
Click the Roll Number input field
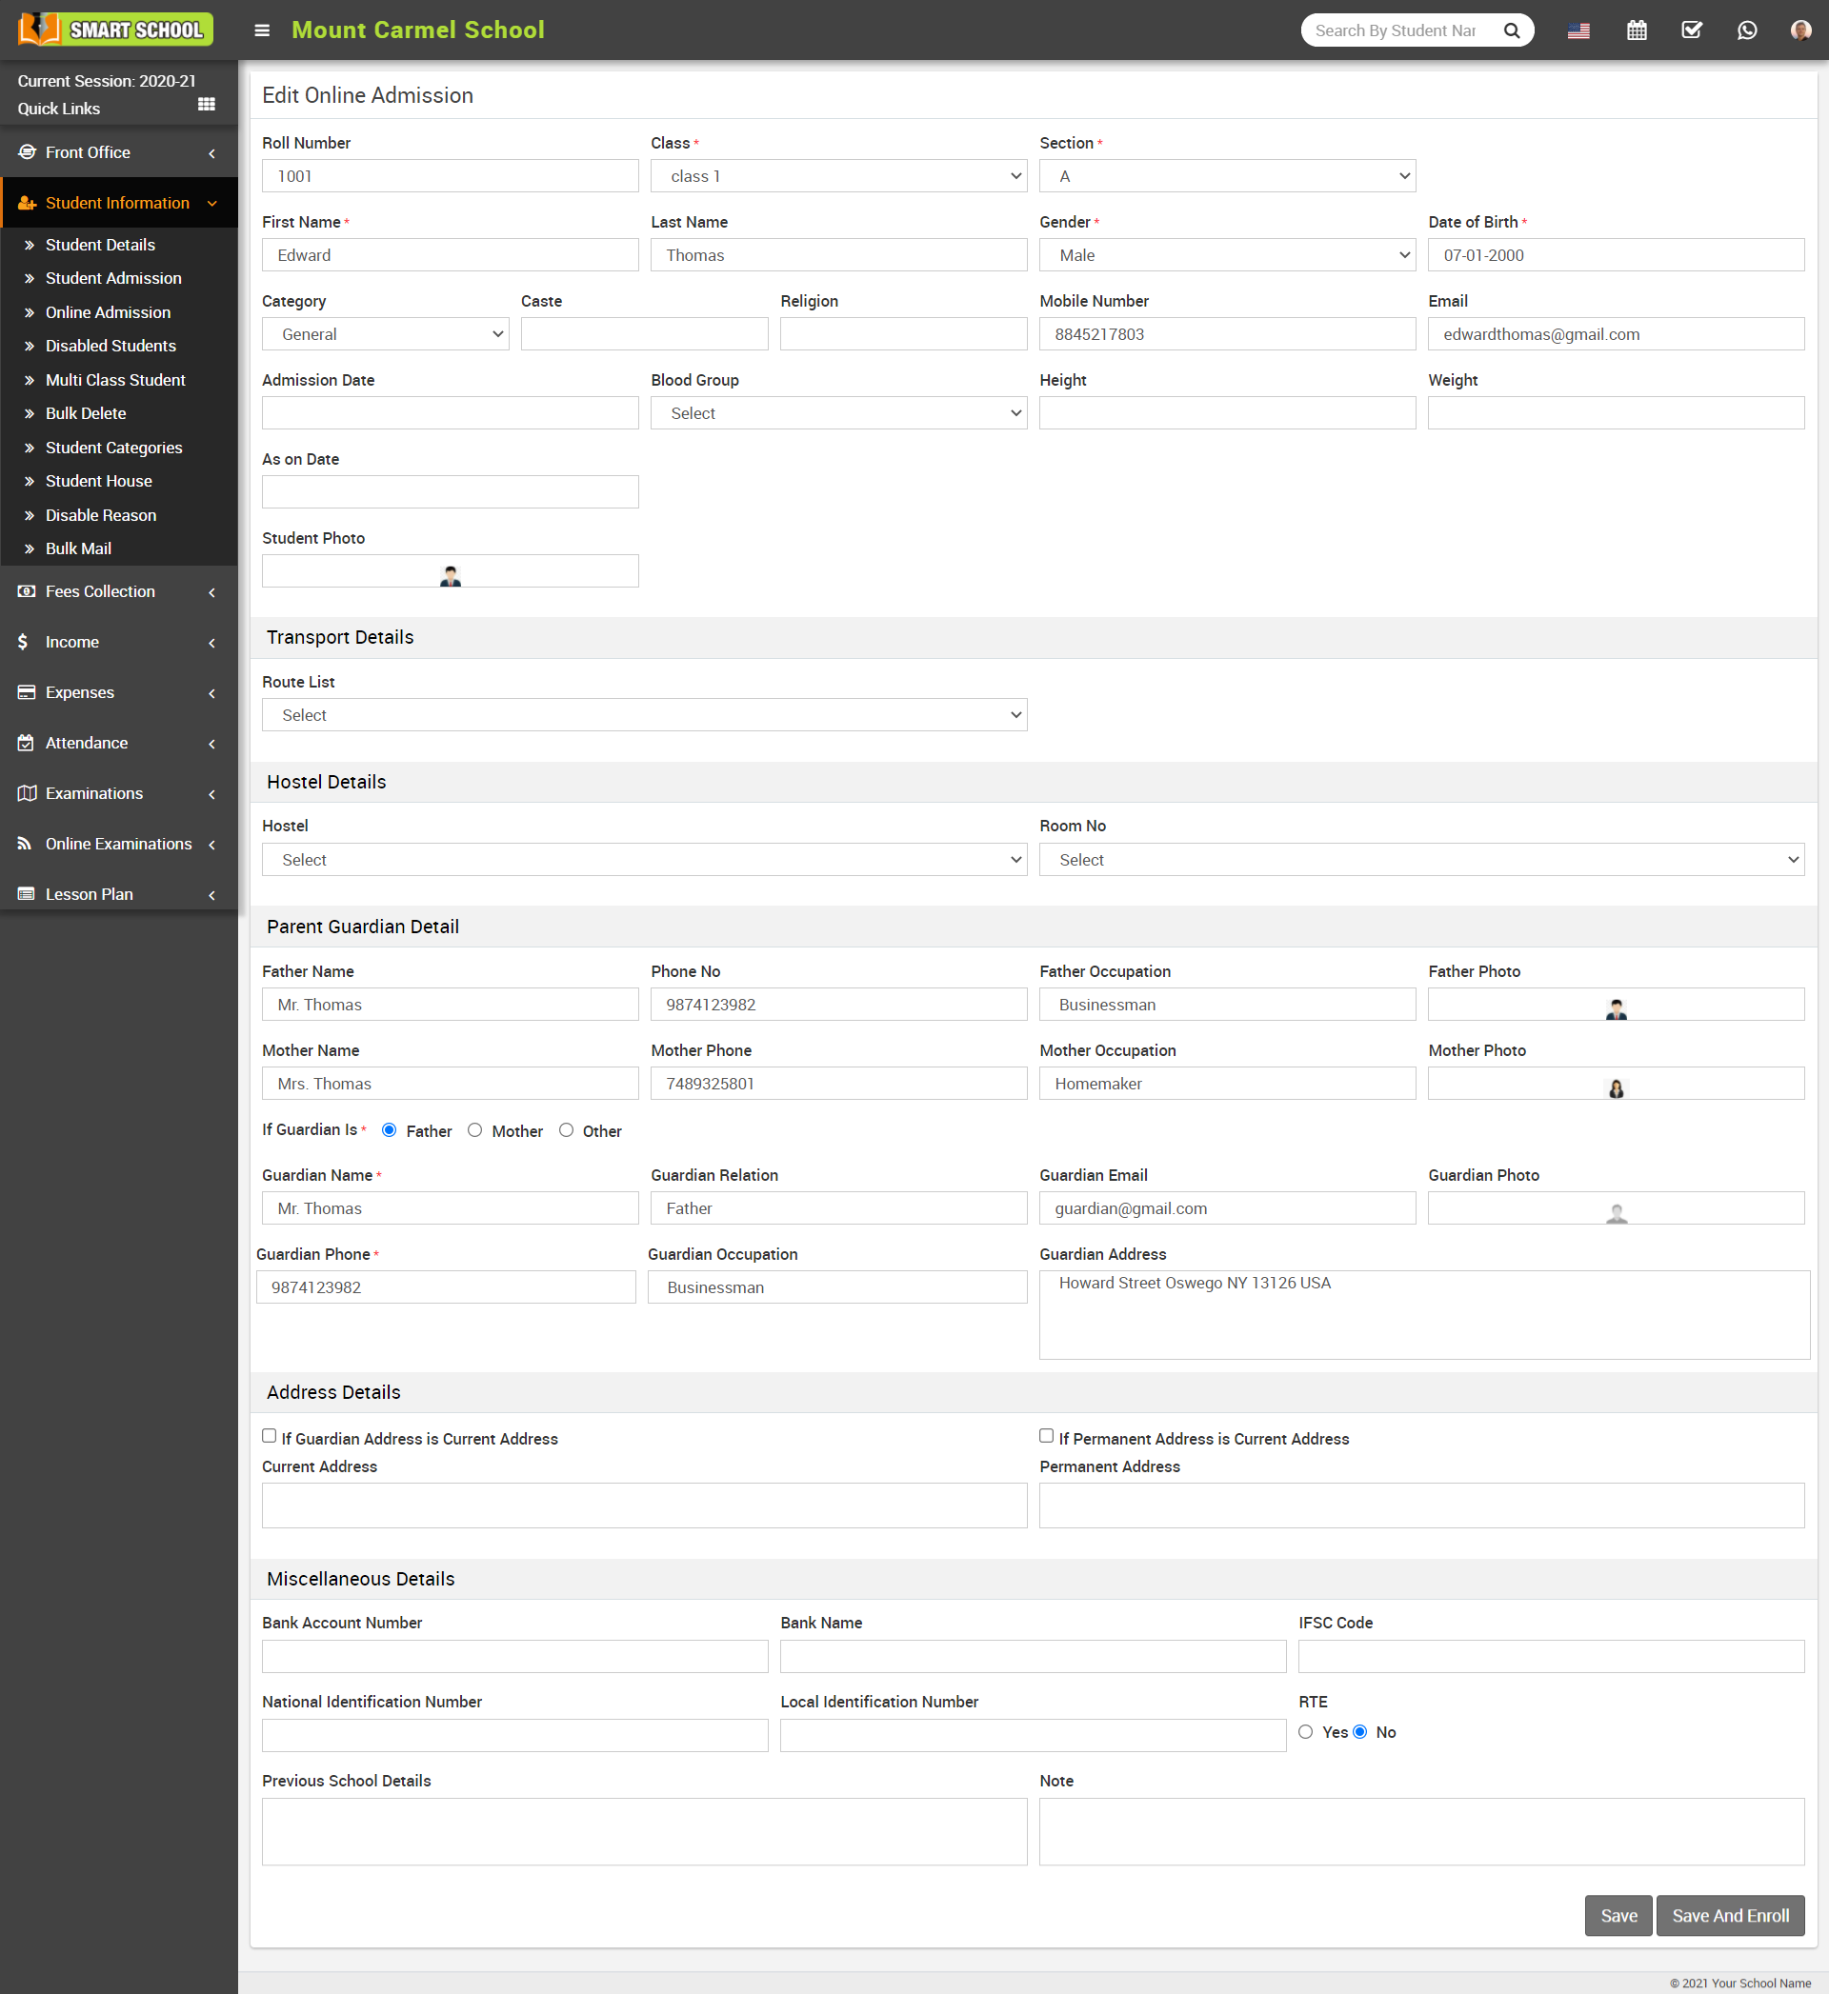(x=448, y=175)
